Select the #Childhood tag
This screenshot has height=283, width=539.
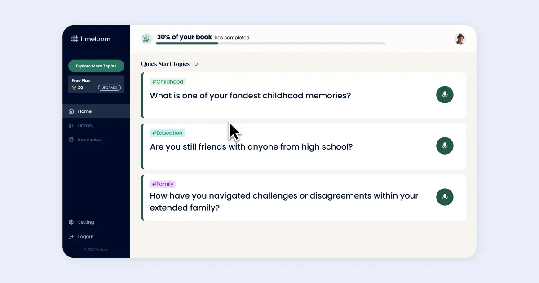pos(168,82)
